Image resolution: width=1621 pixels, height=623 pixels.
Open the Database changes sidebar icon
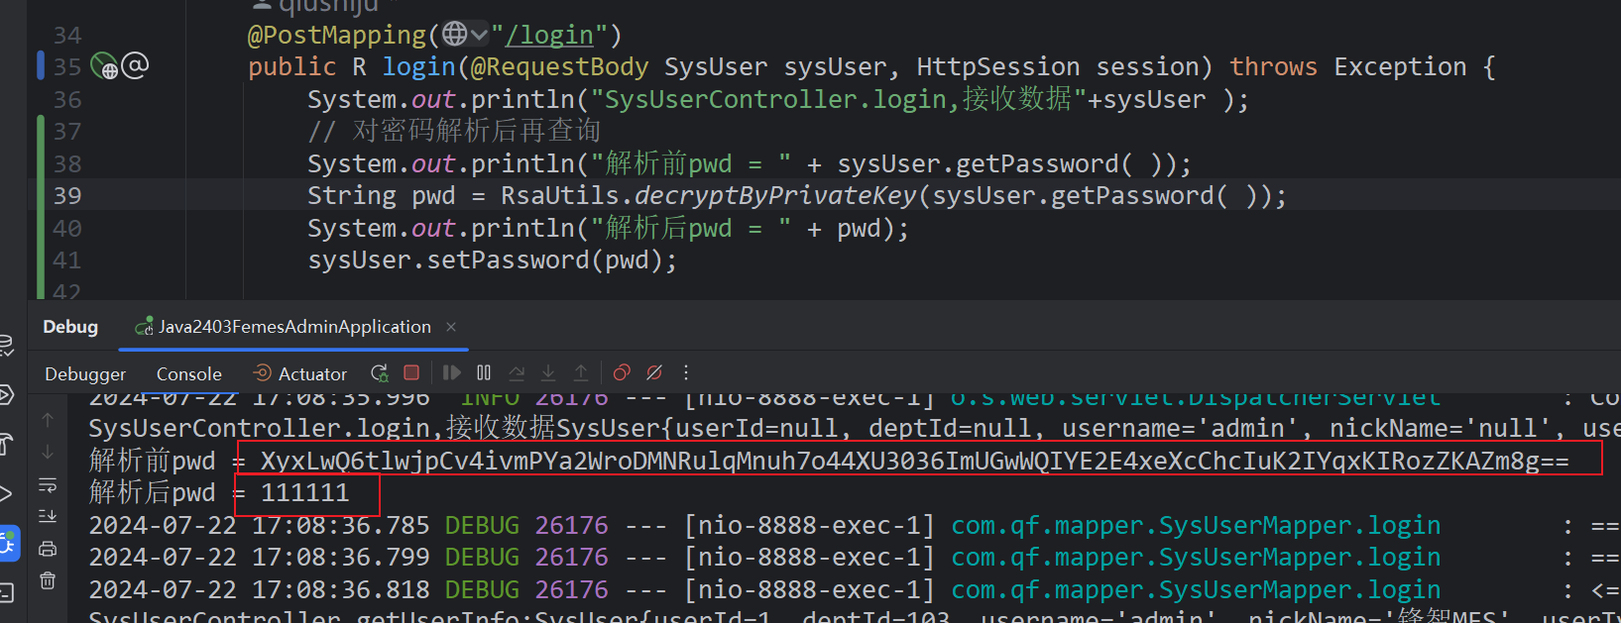click(5, 345)
